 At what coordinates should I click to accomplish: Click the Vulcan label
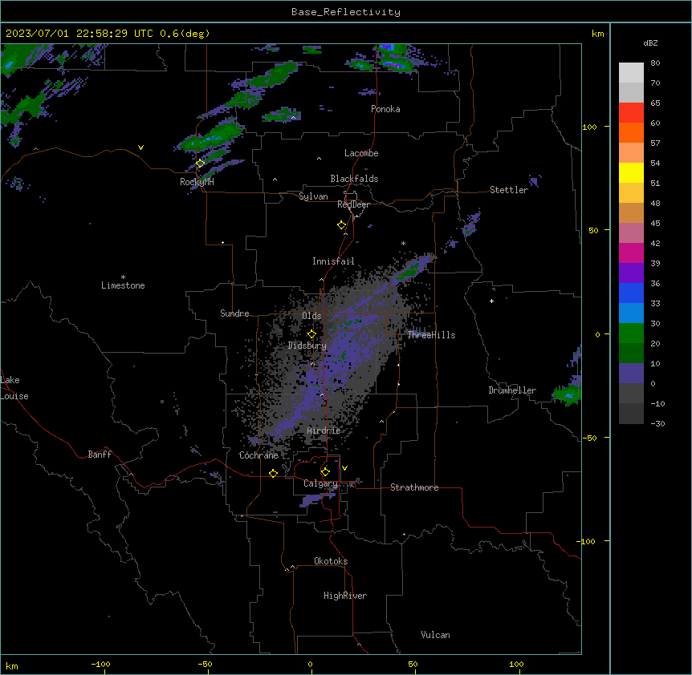435,635
